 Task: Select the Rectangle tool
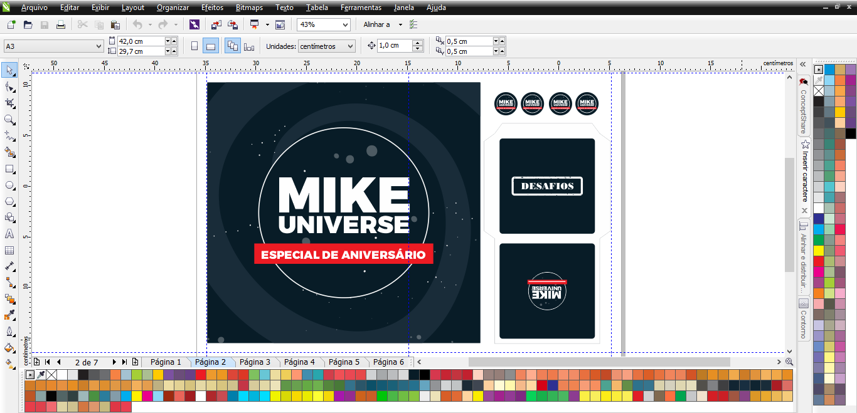click(x=9, y=169)
